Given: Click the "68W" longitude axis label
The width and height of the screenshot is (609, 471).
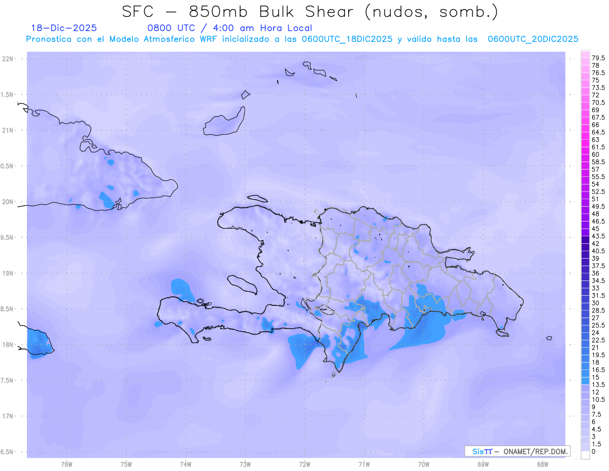Looking at the screenshot, I should pyautogui.click(x=543, y=464).
